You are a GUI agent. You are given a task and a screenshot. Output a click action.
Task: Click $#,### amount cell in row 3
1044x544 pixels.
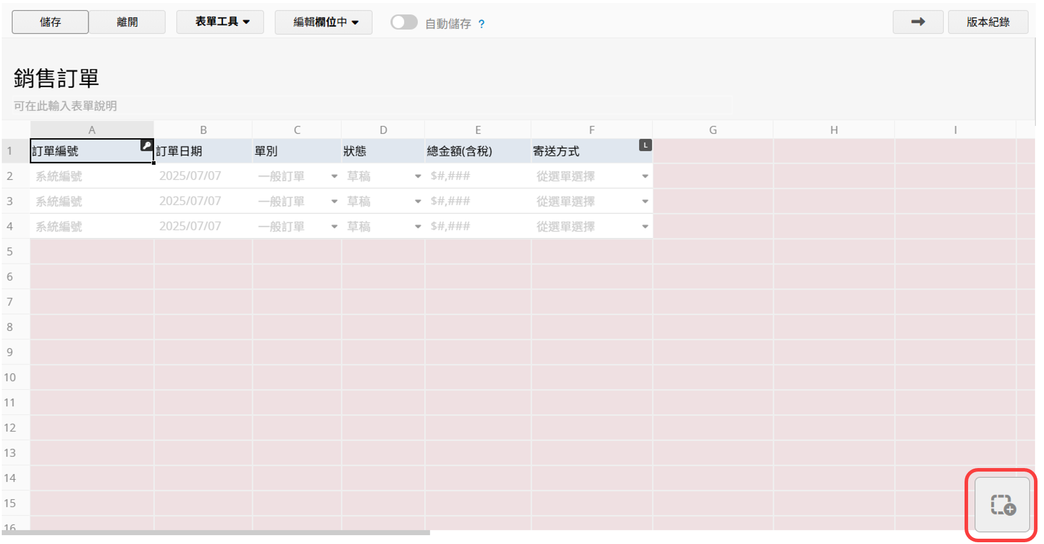tap(478, 201)
